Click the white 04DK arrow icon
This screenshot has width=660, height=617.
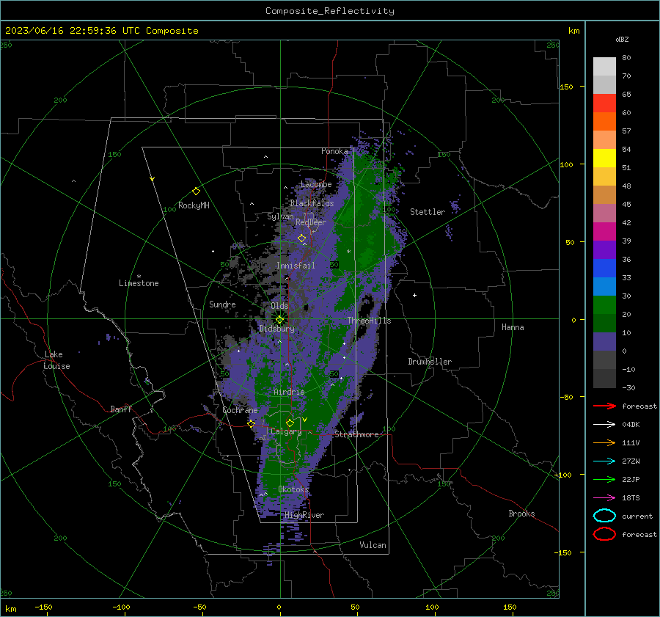[x=604, y=424]
